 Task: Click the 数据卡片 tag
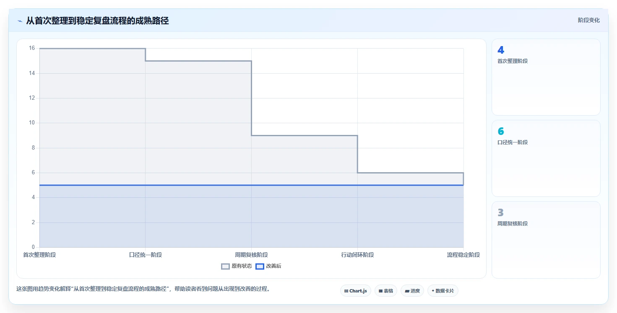(443, 291)
